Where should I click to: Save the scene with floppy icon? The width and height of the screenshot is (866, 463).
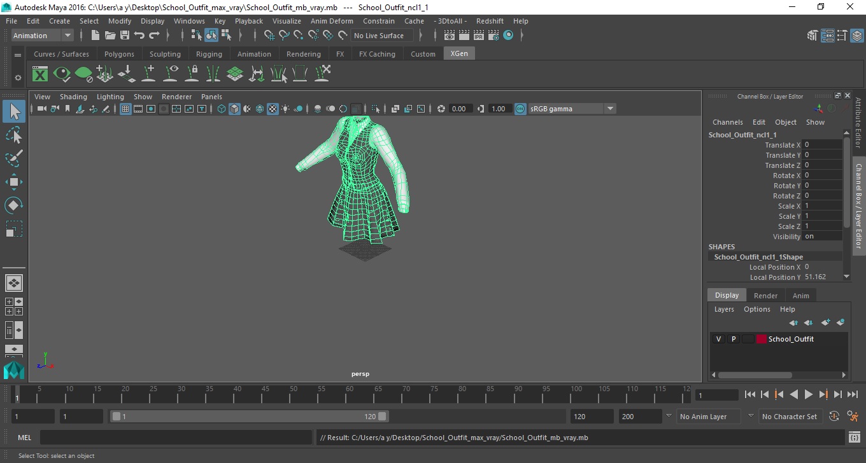(x=125, y=36)
